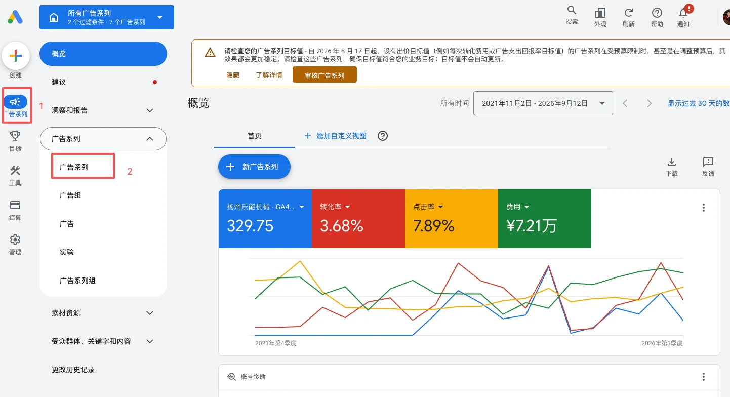The width and height of the screenshot is (730, 397).
Task: Go to next date range arrow
Action: 650,103
